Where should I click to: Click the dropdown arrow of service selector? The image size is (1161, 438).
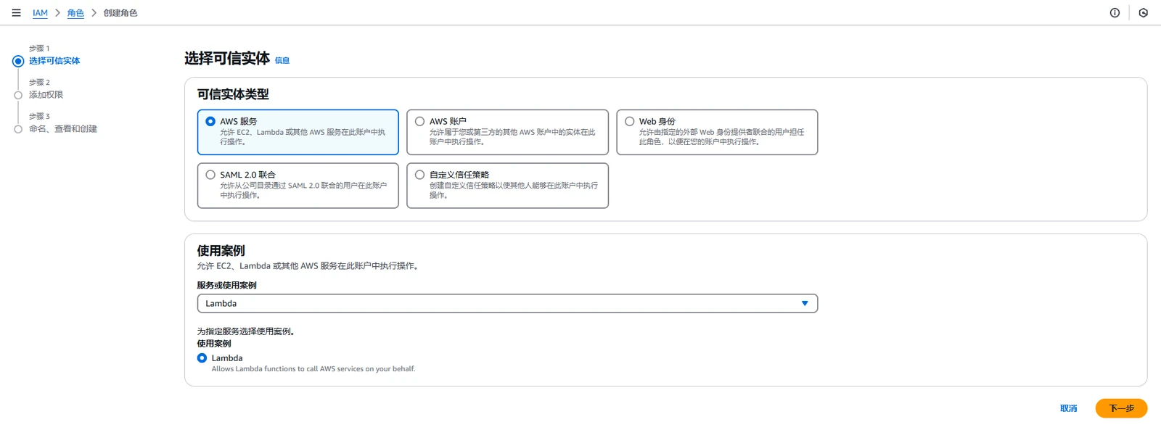tap(805, 303)
